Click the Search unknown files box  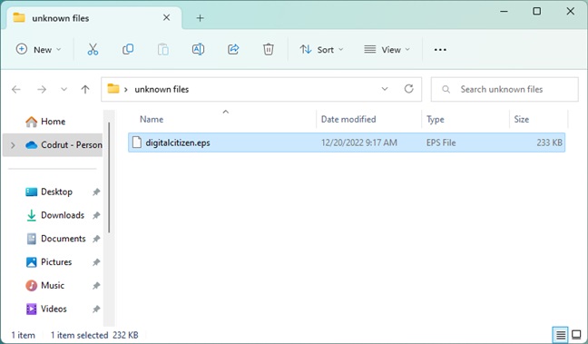pos(505,89)
